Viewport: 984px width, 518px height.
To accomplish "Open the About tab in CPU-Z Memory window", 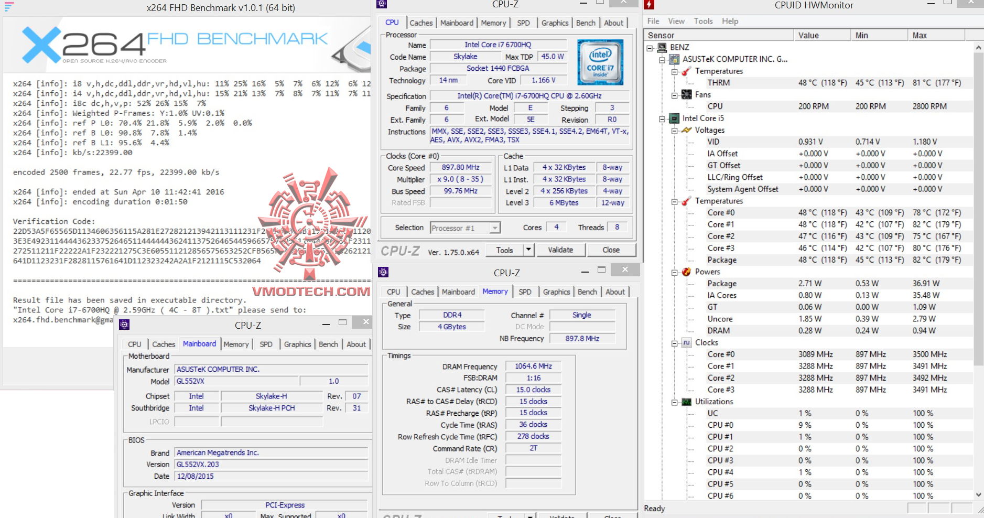I will pyautogui.click(x=615, y=292).
